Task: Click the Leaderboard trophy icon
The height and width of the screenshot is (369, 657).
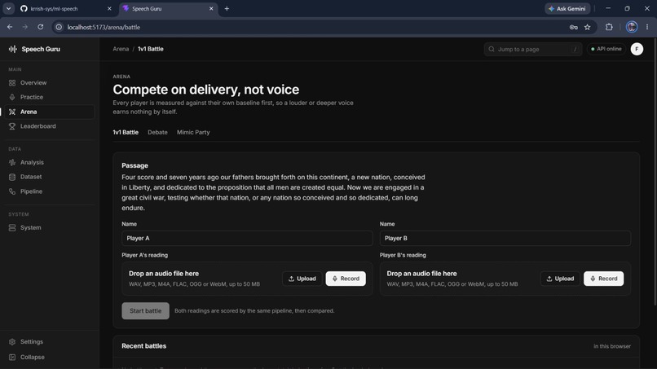Action: tap(12, 126)
